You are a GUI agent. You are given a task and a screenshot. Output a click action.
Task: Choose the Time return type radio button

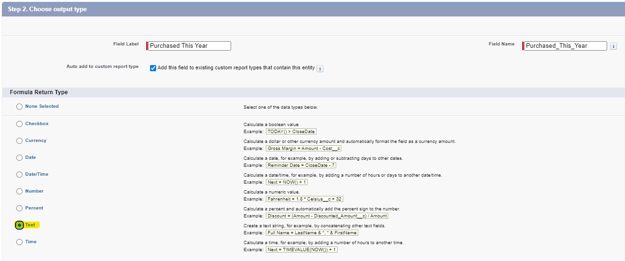pyautogui.click(x=19, y=242)
